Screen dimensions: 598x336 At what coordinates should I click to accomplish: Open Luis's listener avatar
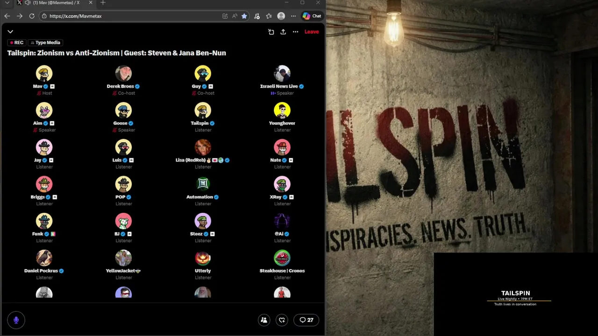point(123,147)
